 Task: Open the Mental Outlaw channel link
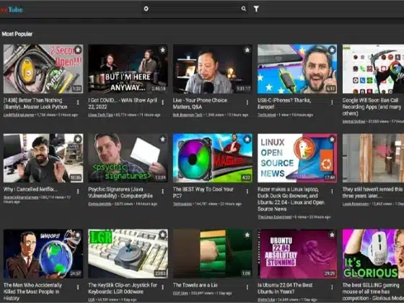pyautogui.click(x=353, y=121)
